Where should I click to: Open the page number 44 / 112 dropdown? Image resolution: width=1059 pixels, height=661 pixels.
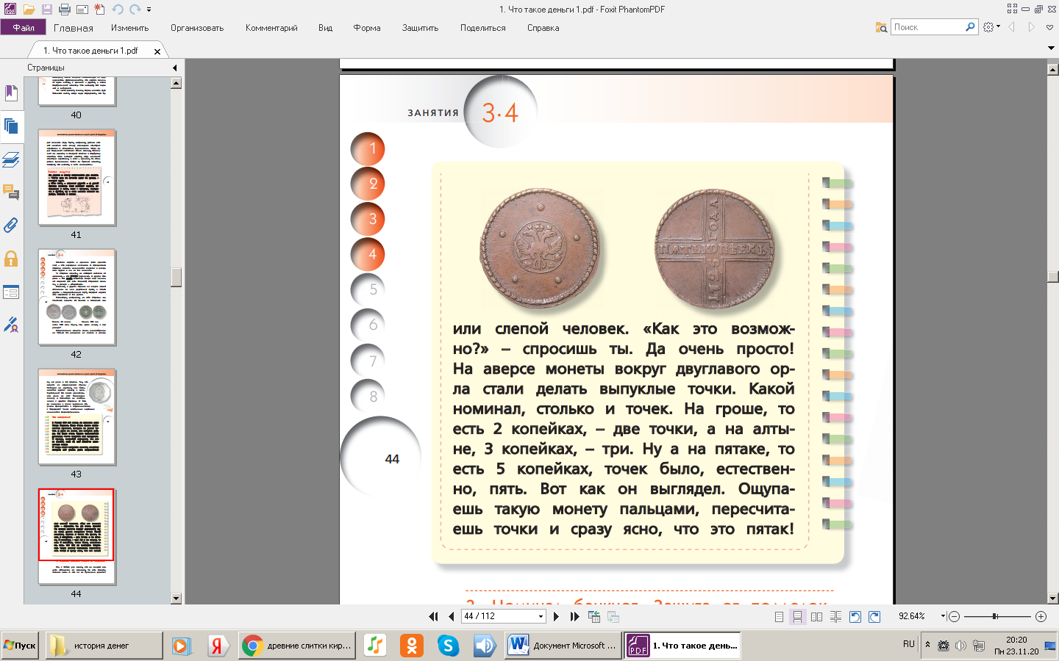541,616
